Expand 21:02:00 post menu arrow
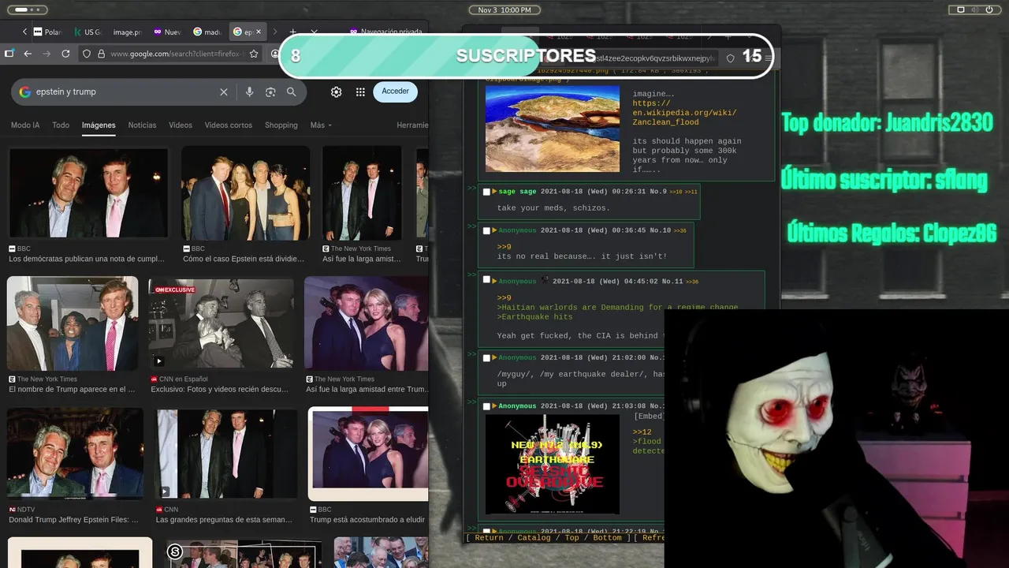This screenshot has height=568, width=1009. [494, 357]
